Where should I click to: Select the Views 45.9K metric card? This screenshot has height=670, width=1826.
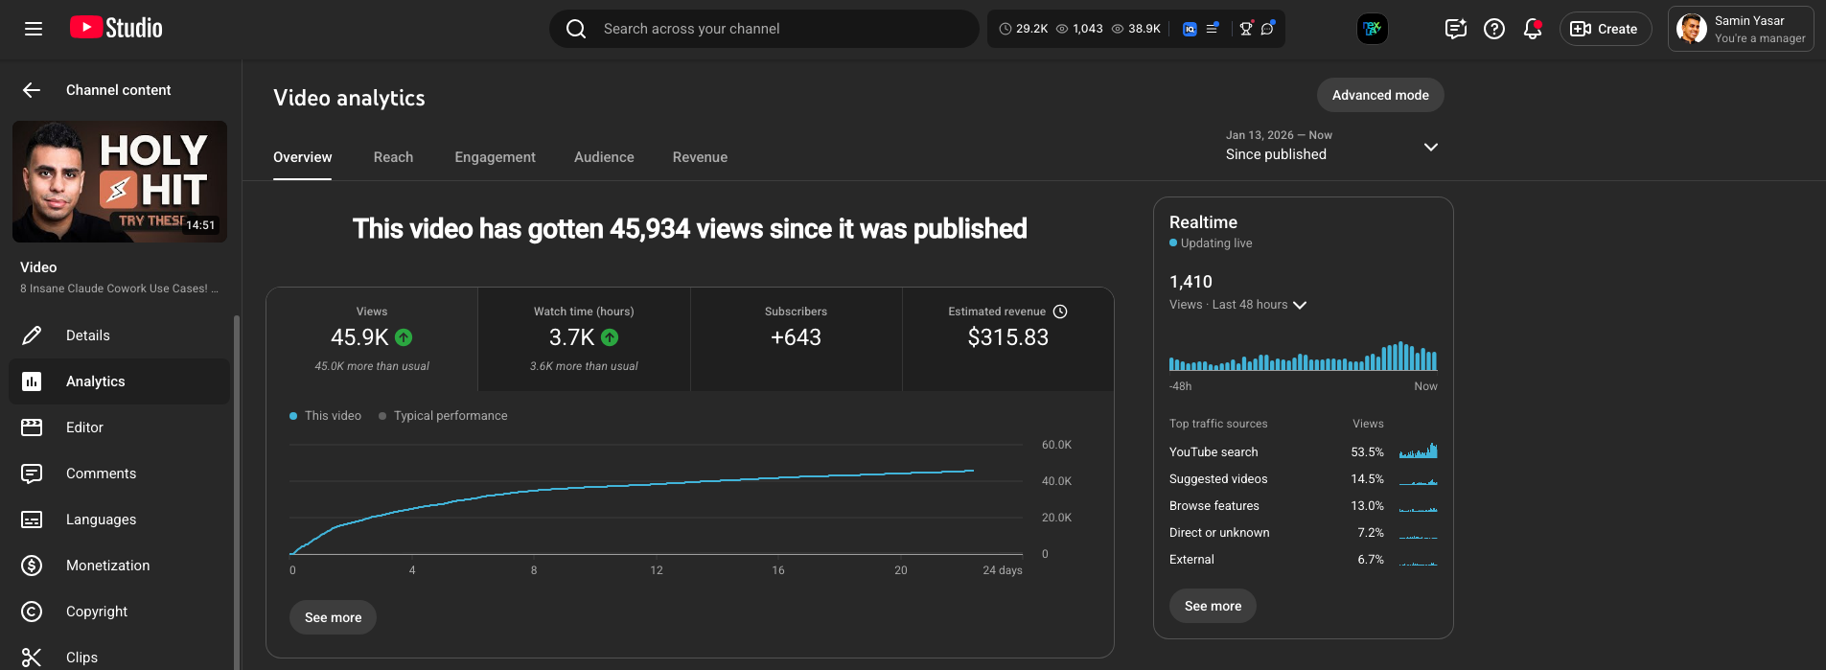(372, 339)
